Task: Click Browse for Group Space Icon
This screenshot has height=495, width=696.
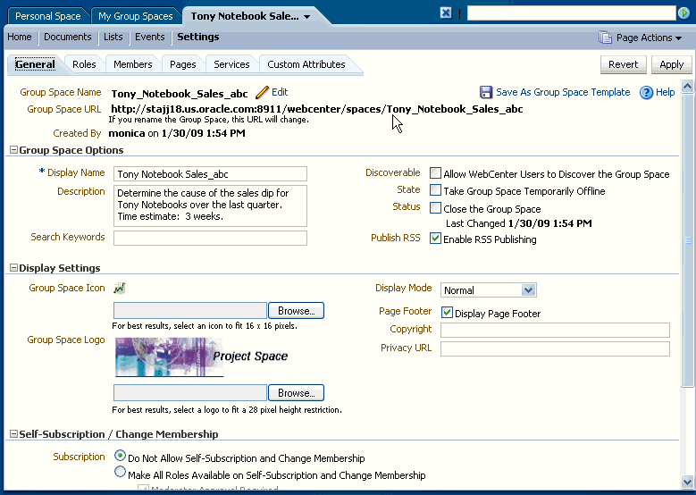Action: click(x=296, y=311)
